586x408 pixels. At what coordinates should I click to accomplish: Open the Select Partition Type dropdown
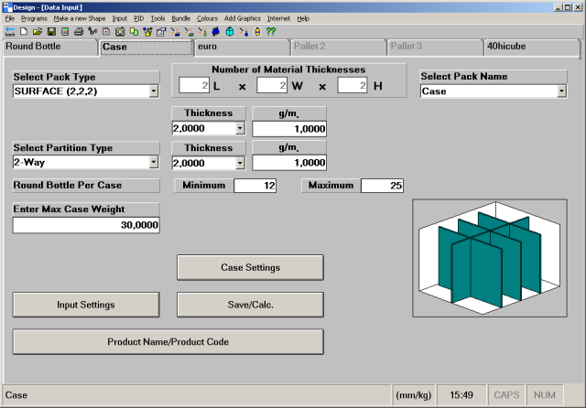[x=154, y=162]
